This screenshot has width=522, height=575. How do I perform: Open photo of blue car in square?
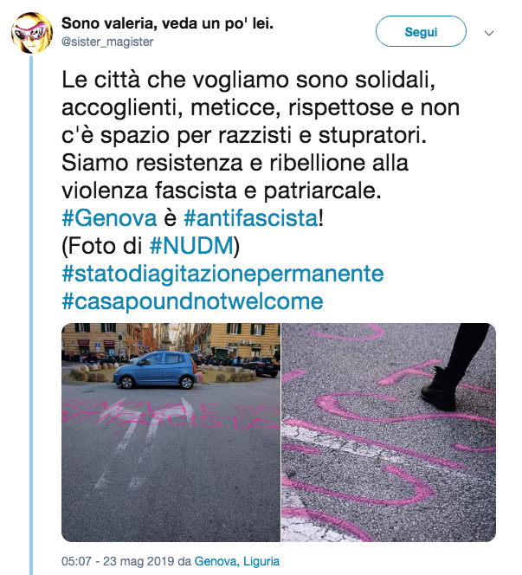[x=171, y=432]
